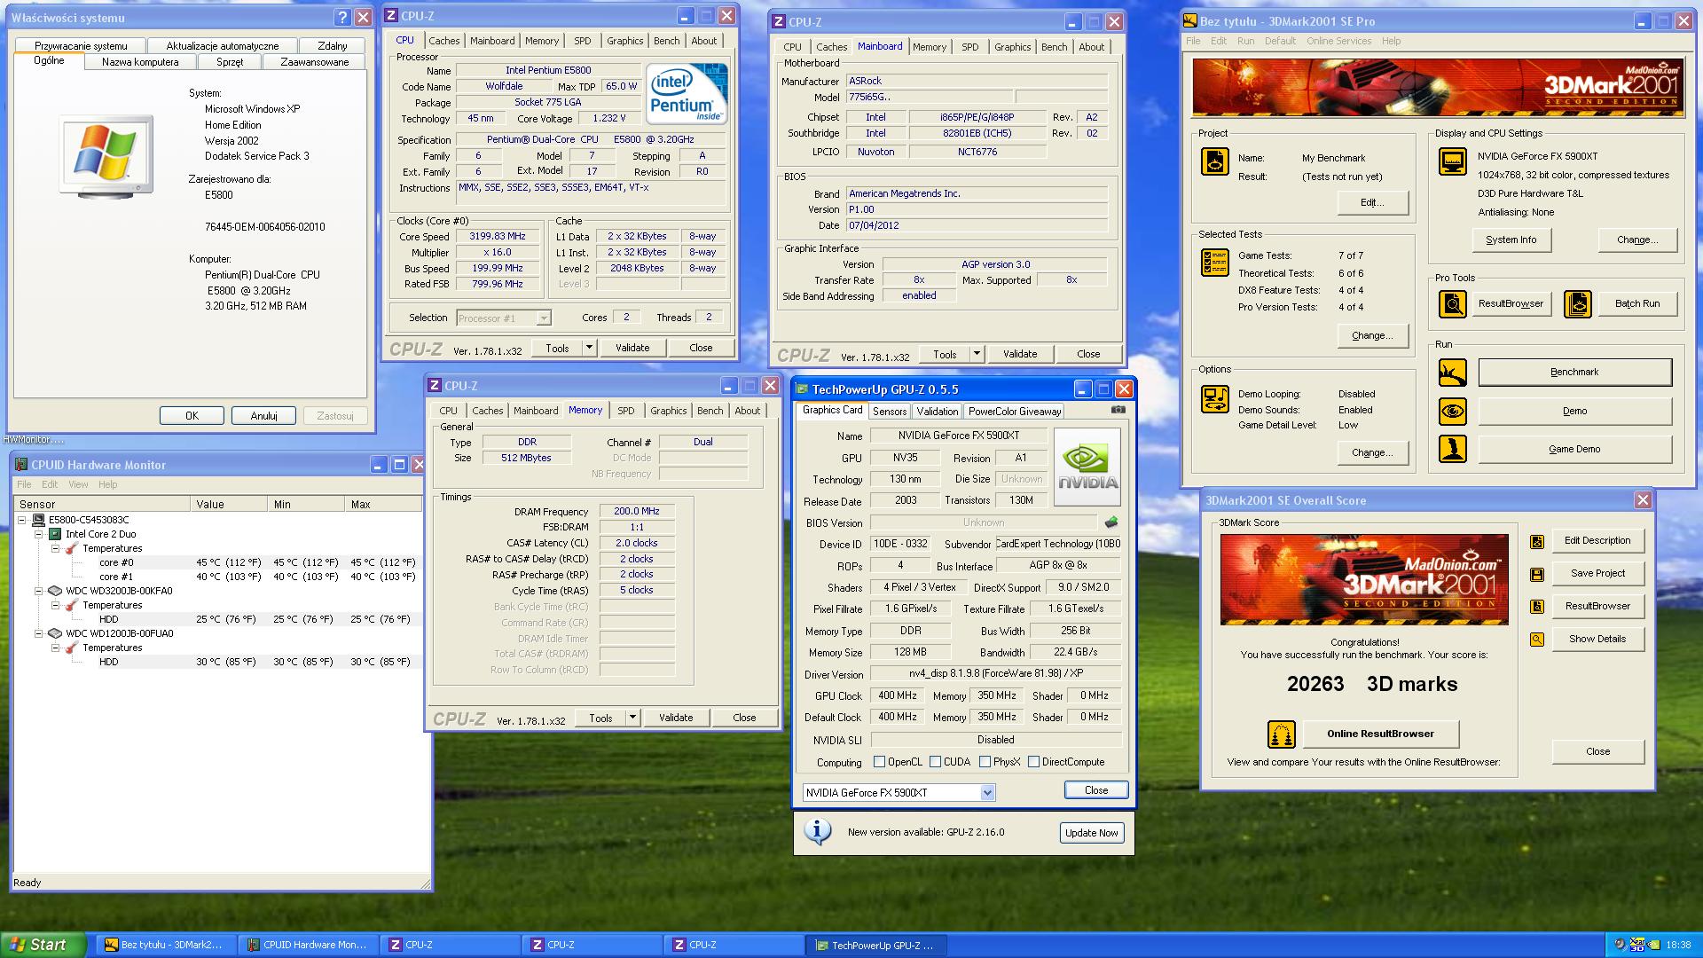Collapse the WDC WD1200JB-00FUA0 node

pos(39,633)
